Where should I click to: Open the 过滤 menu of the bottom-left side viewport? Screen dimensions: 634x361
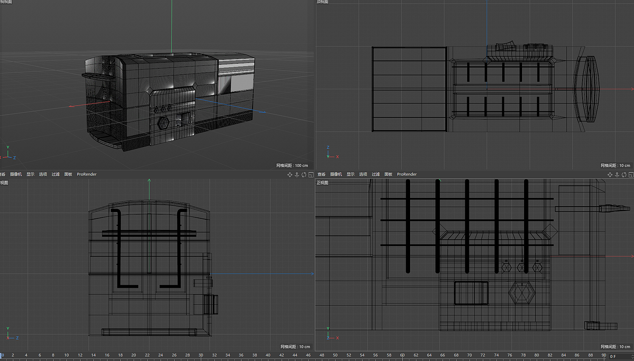coord(56,174)
